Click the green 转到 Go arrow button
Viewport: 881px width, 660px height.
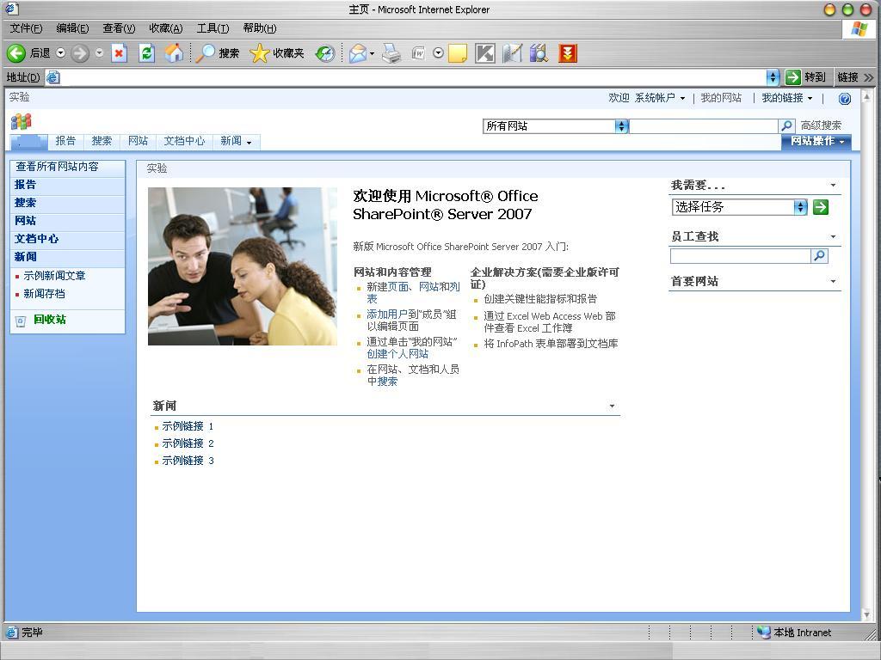click(x=792, y=76)
